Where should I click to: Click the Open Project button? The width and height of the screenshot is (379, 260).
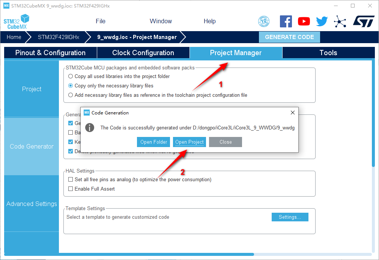189,142
